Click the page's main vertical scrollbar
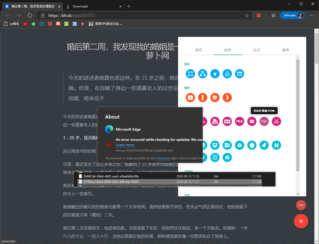 click(x=317, y=49)
